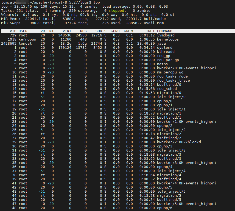Click the '-20' nice value of PID 3
Screen dimensions: 235x211
[51, 56]
